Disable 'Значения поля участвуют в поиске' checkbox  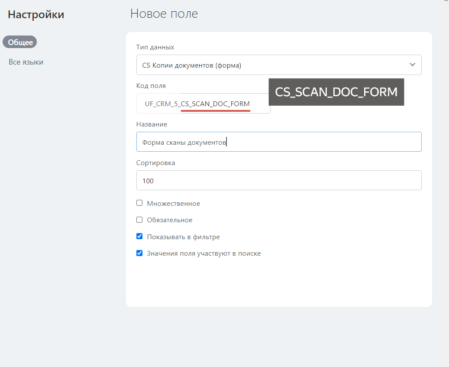tap(139, 253)
